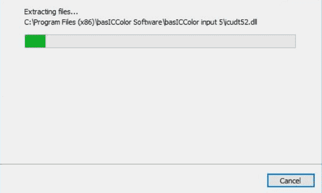
Task: Click the "input 5" text in the path
Action: point(212,22)
